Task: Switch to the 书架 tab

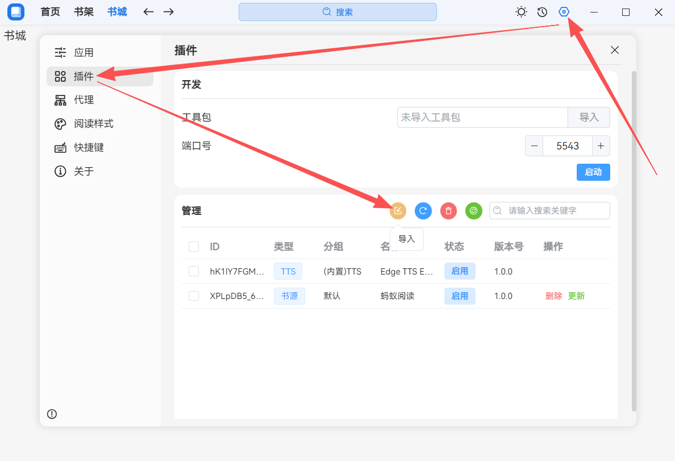Action: pos(84,12)
